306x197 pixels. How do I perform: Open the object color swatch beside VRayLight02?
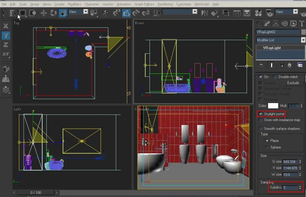[303, 32]
